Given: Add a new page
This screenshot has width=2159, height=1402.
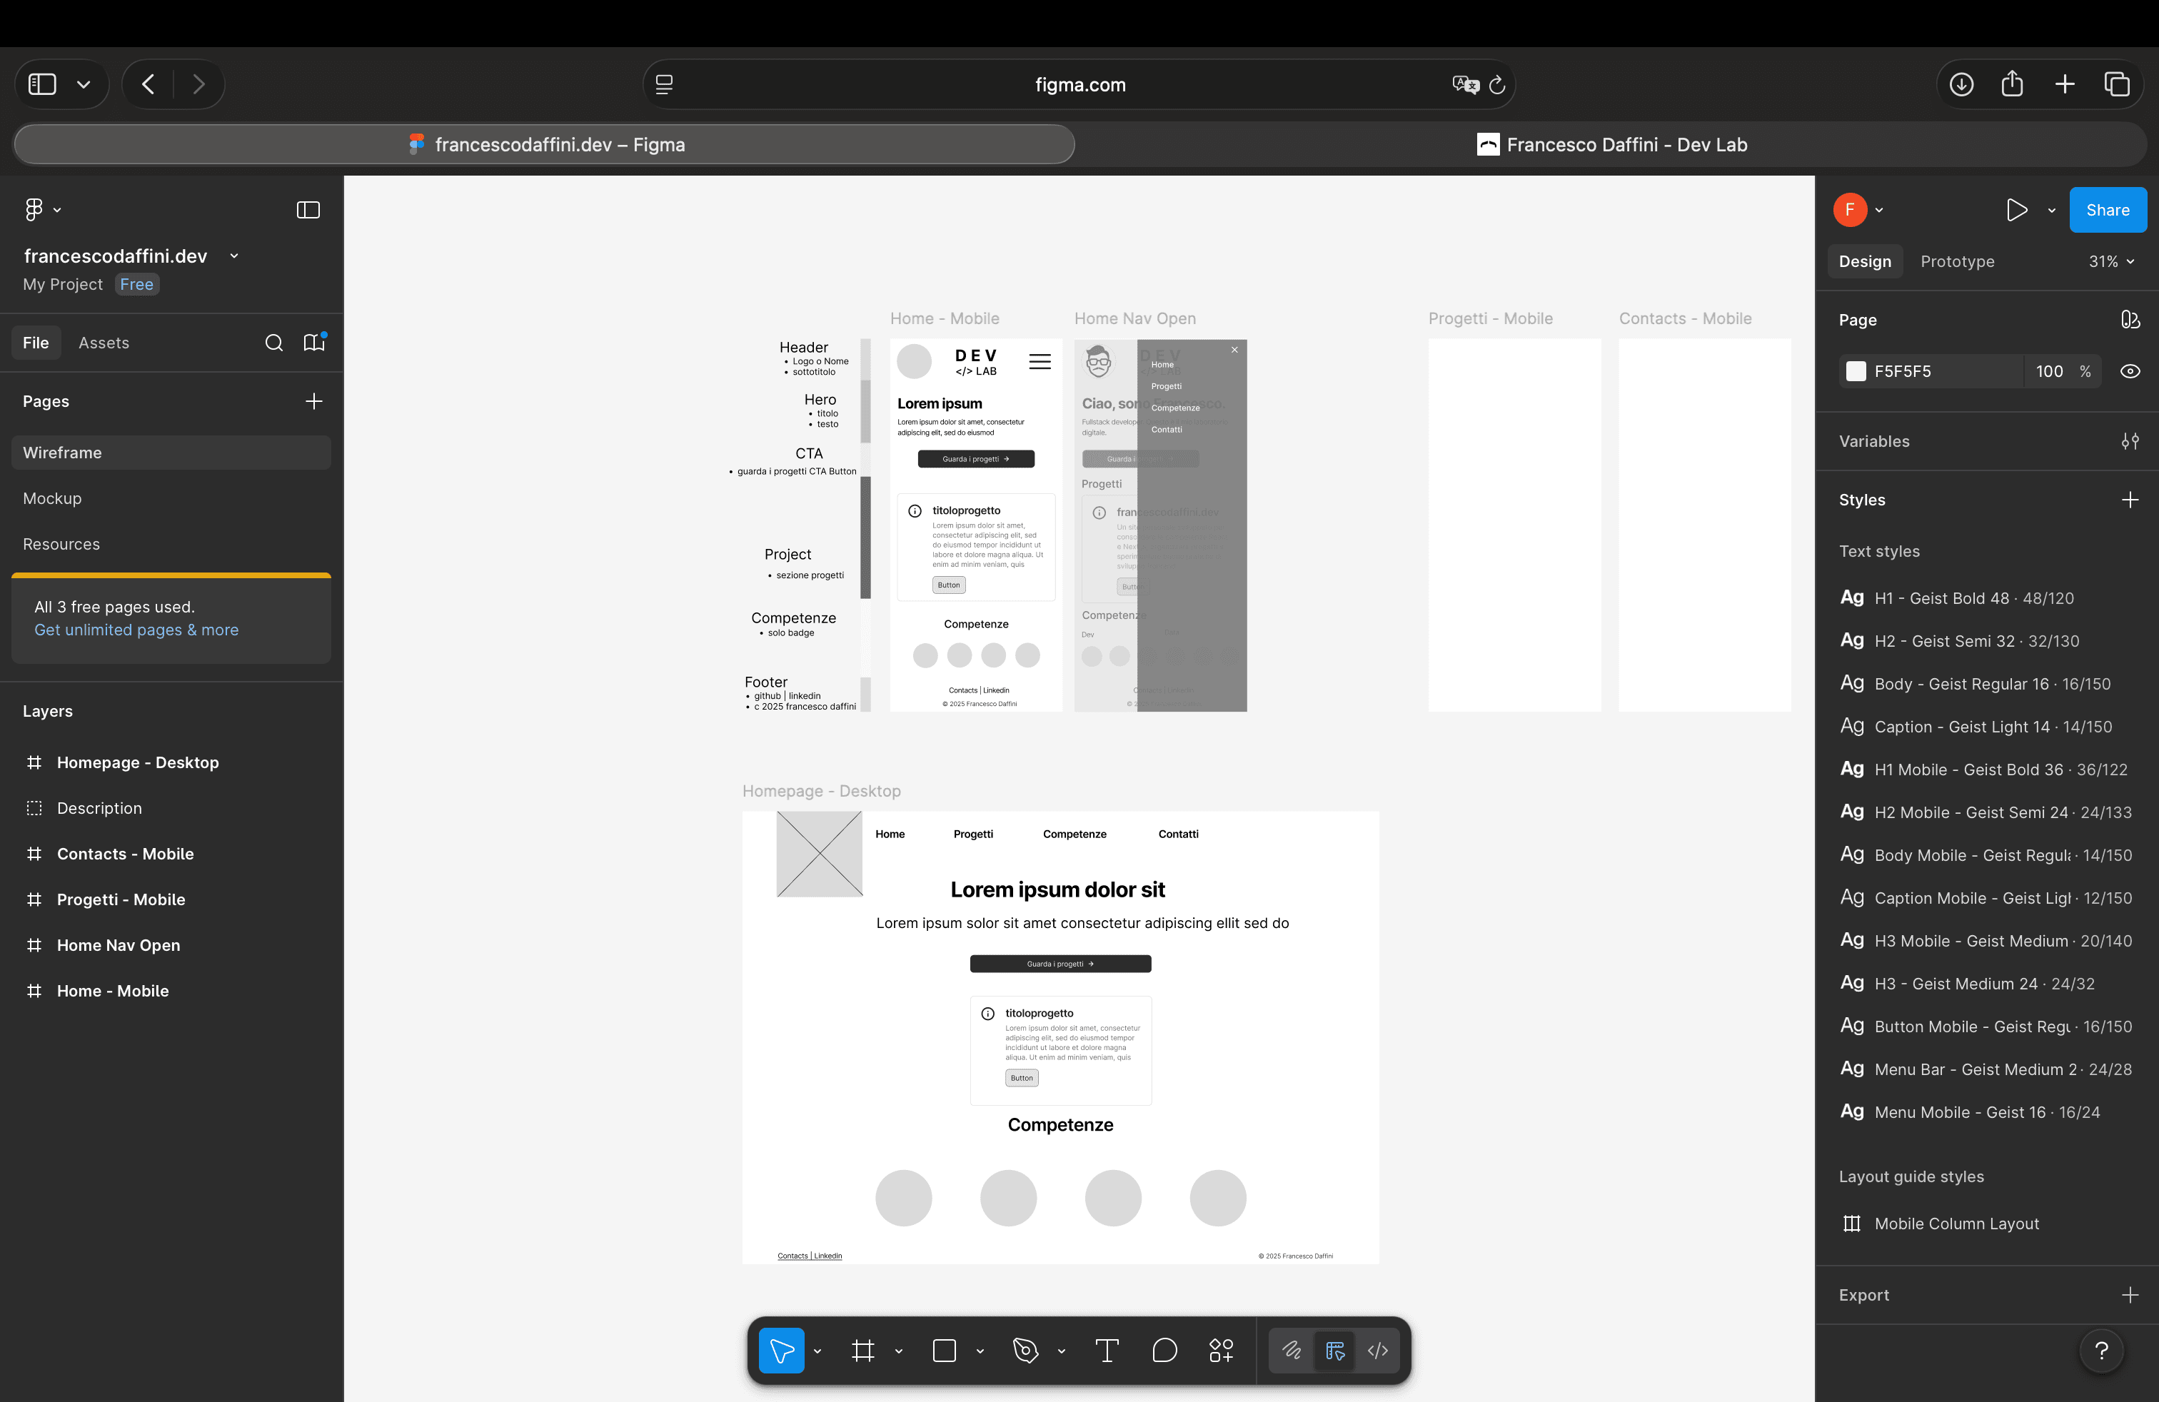Looking at the screenshot, I should 314,401.
